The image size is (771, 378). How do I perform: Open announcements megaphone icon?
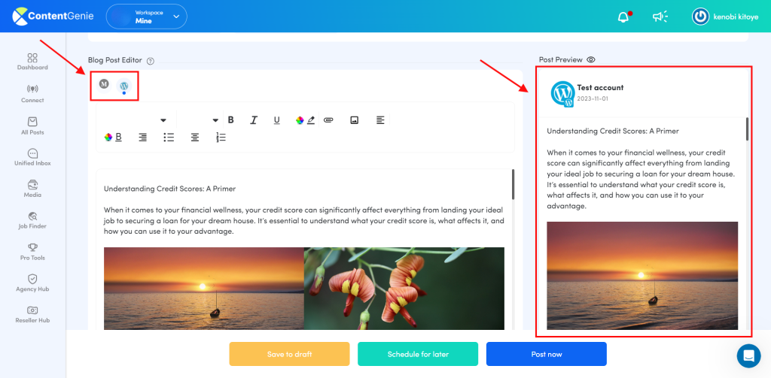tap(660, 17)
